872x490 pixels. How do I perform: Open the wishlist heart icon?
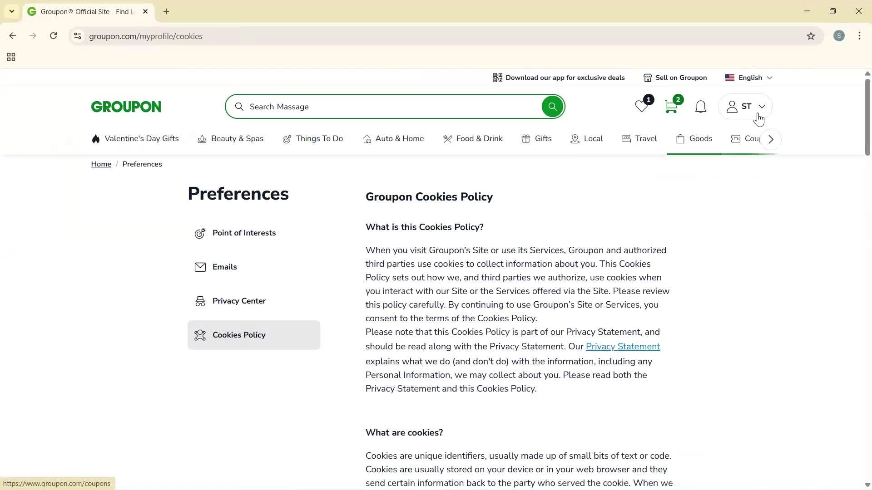641,106
